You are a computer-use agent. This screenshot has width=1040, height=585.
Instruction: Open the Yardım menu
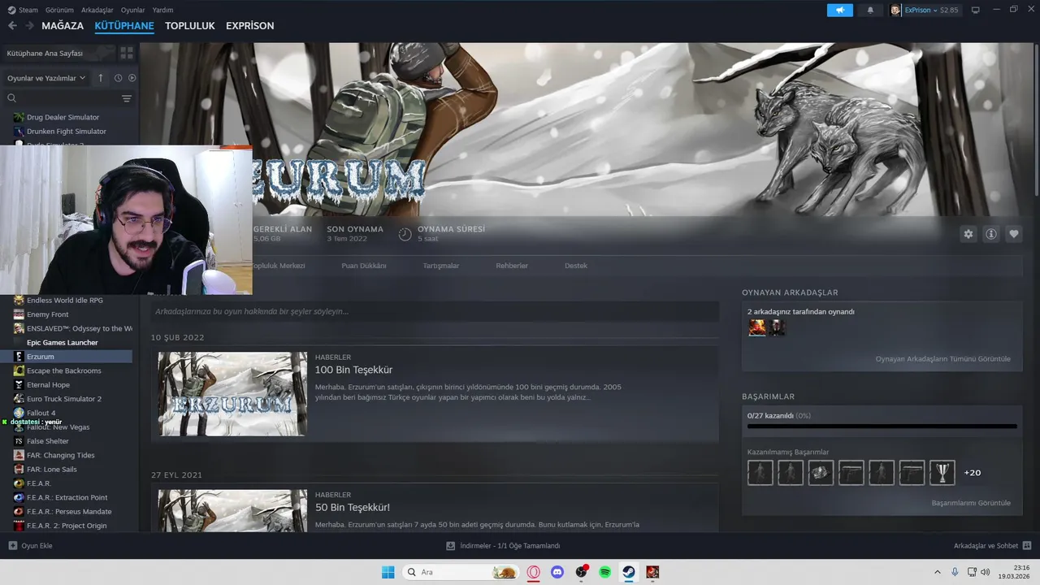[162, 10]
